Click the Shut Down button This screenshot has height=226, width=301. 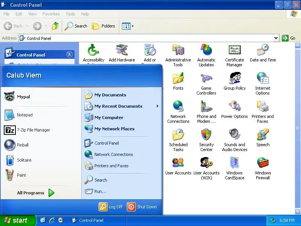142,207
